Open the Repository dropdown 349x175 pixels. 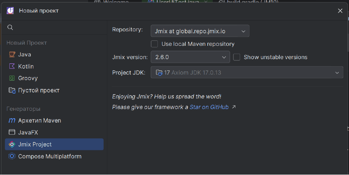200,31
